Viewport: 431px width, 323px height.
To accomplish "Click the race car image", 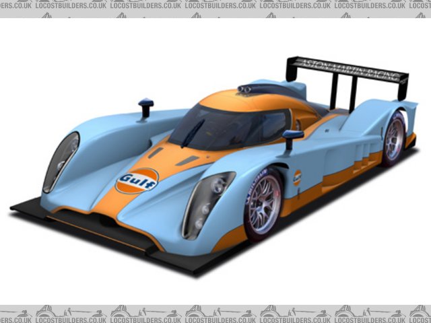I will point(215,161).
